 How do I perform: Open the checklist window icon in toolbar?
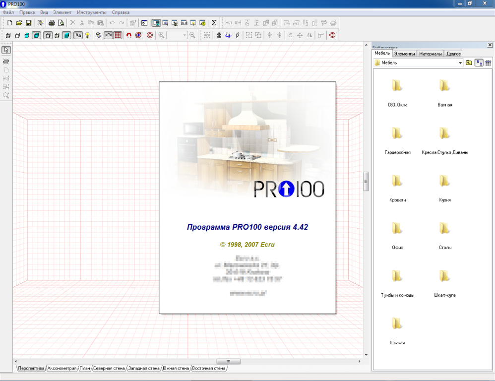(144, 23)
